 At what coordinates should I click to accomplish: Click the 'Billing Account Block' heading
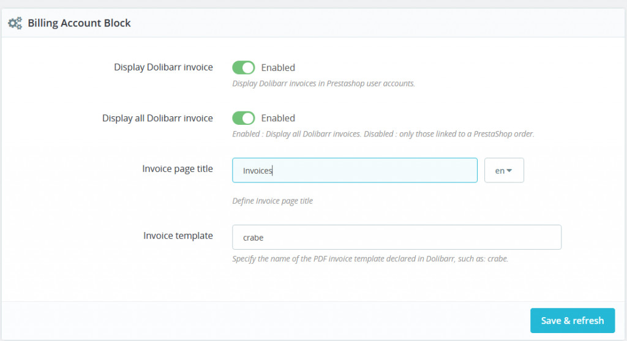click(79, 23)
